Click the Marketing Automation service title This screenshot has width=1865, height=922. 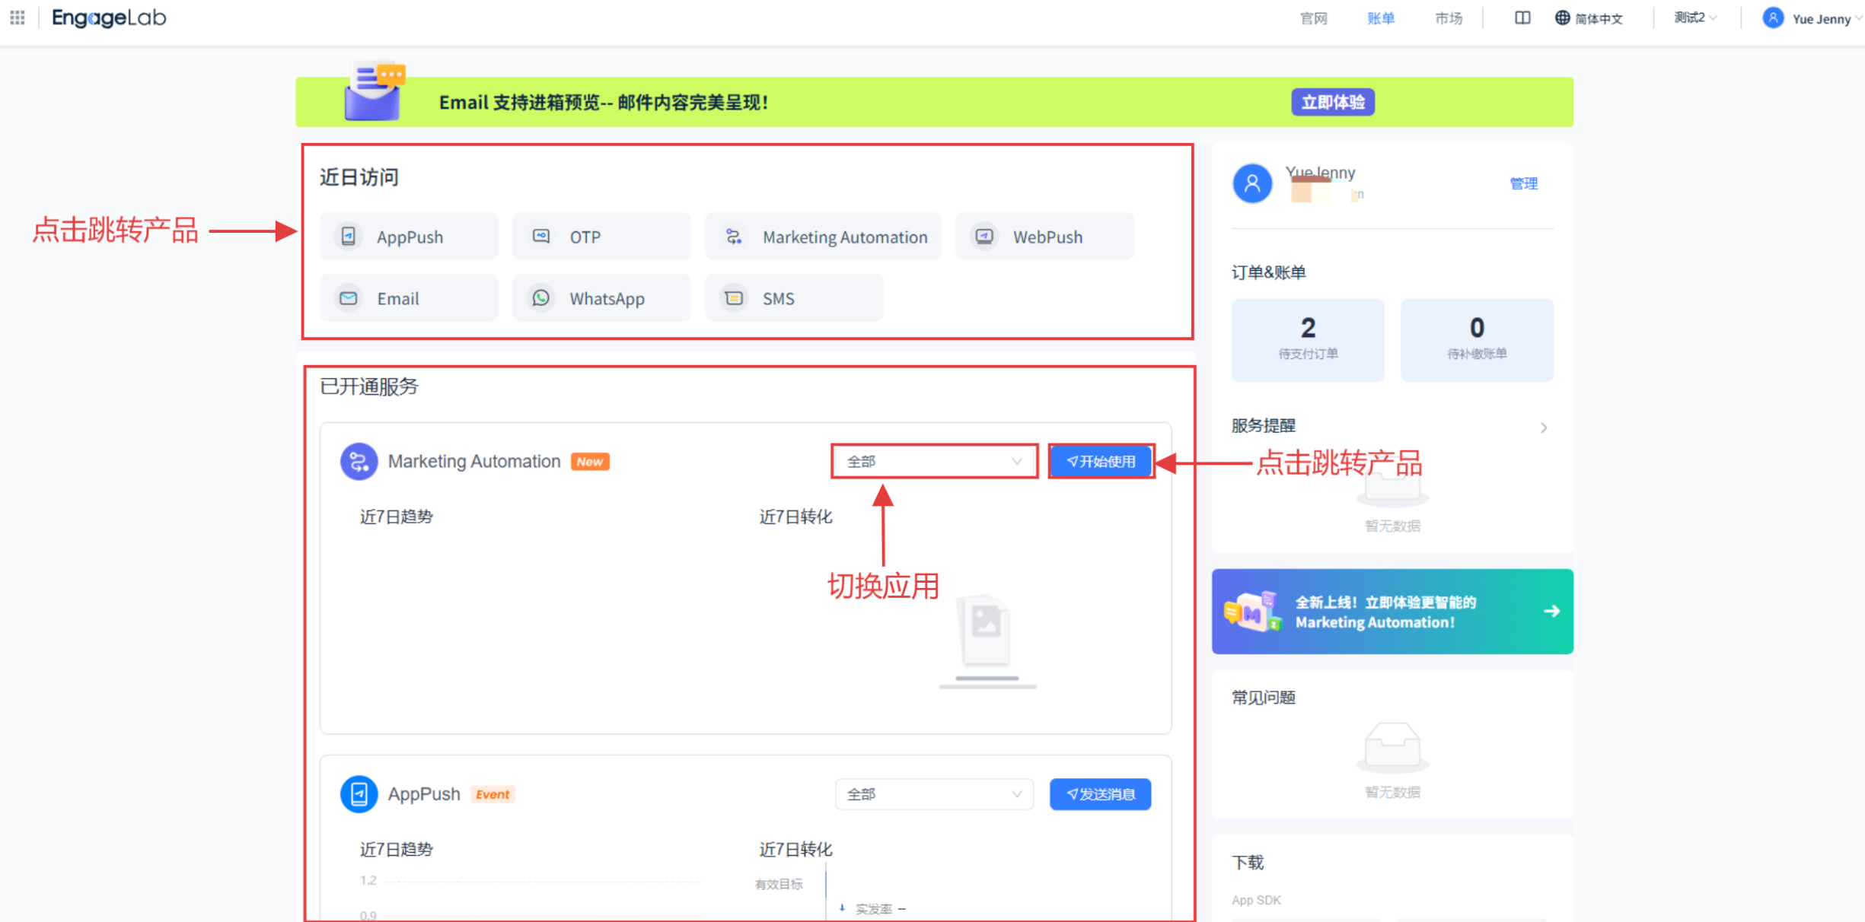(x=474, y=462)
